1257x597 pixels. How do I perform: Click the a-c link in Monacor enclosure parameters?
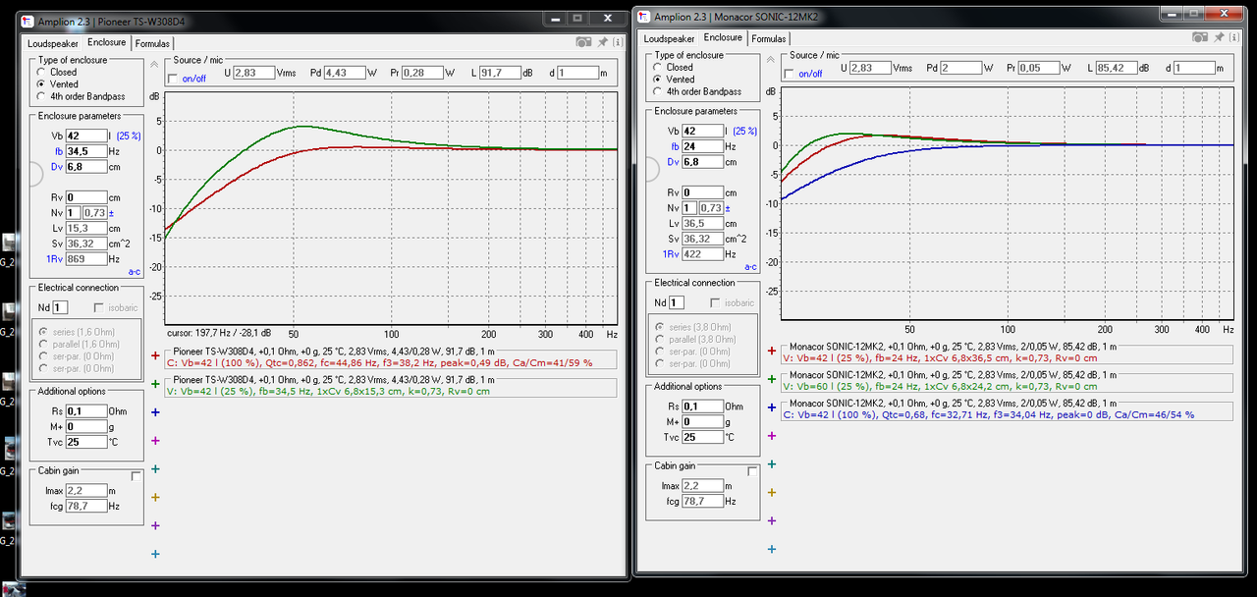pos(750,266)
